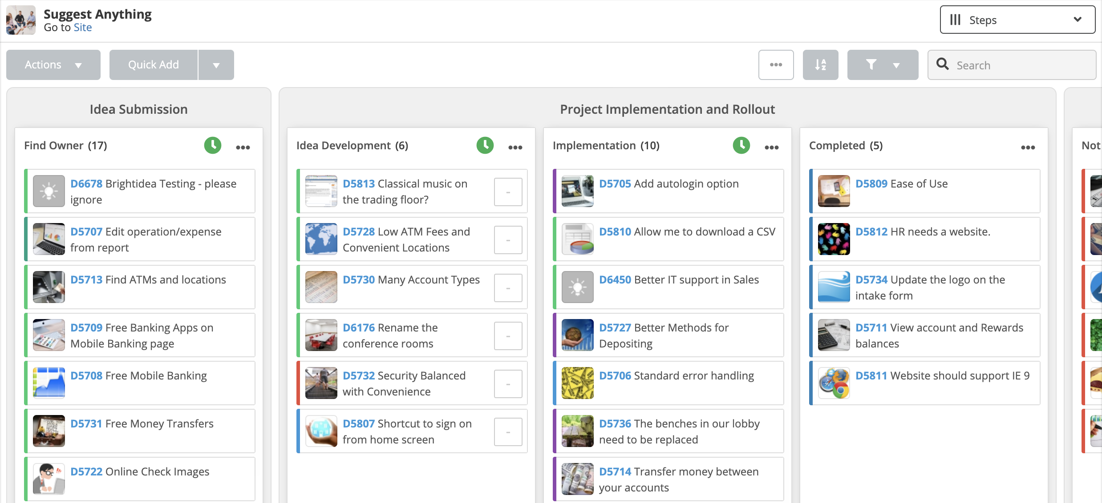
Task: Click the Implementation (10) column title
Action: point(606,145)
